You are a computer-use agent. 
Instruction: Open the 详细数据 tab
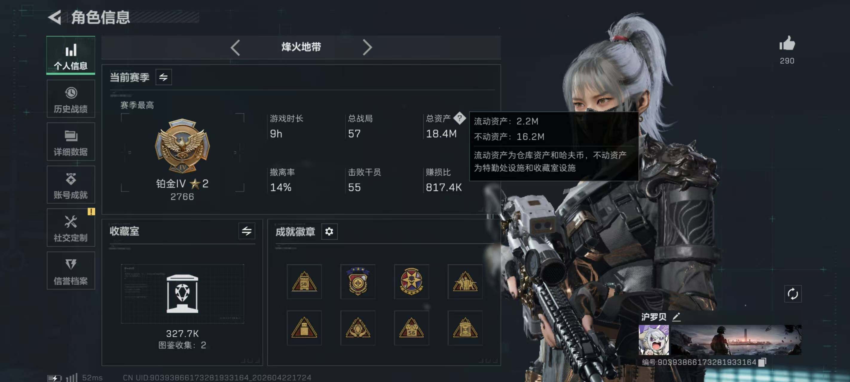(x=71, y=142)
